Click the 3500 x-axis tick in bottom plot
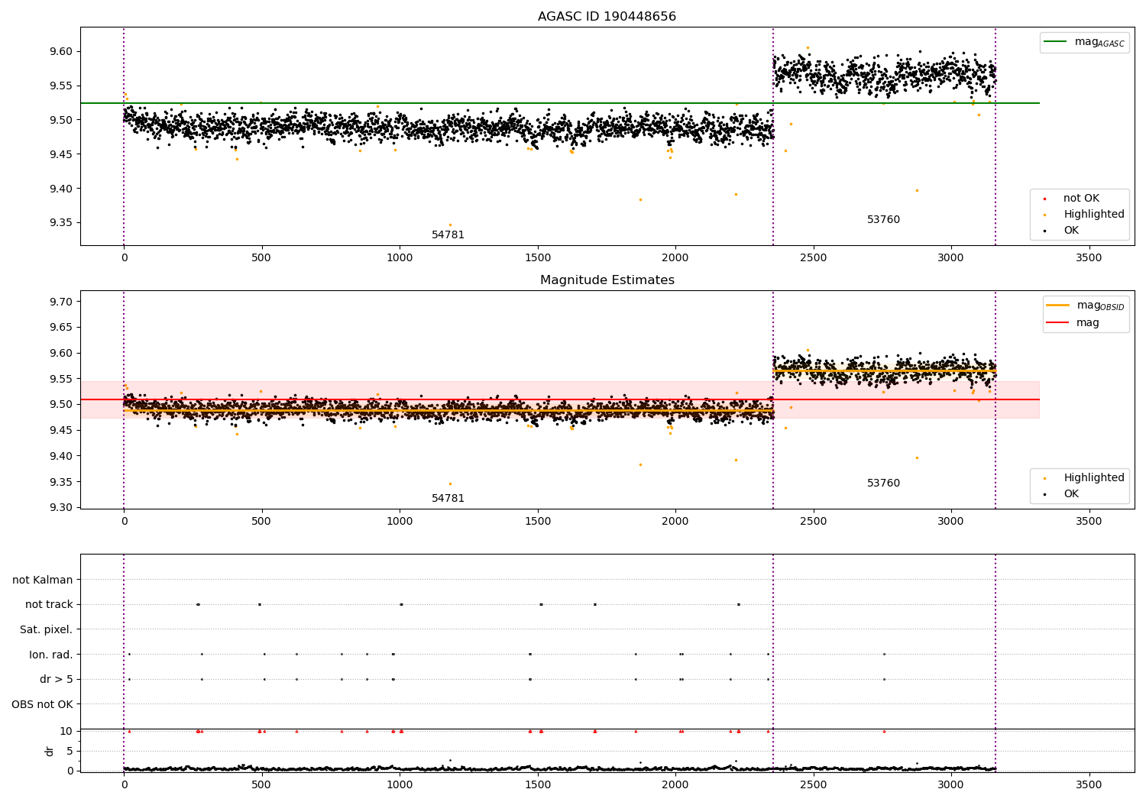 tap(1089, 784)
